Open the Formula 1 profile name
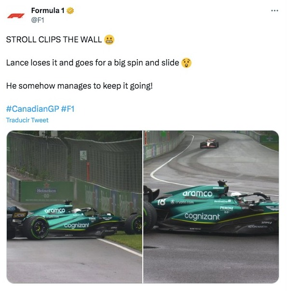 (48, 11)
